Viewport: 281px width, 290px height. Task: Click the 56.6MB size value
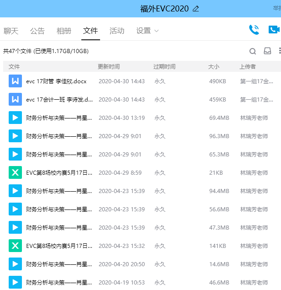[219, 209]
